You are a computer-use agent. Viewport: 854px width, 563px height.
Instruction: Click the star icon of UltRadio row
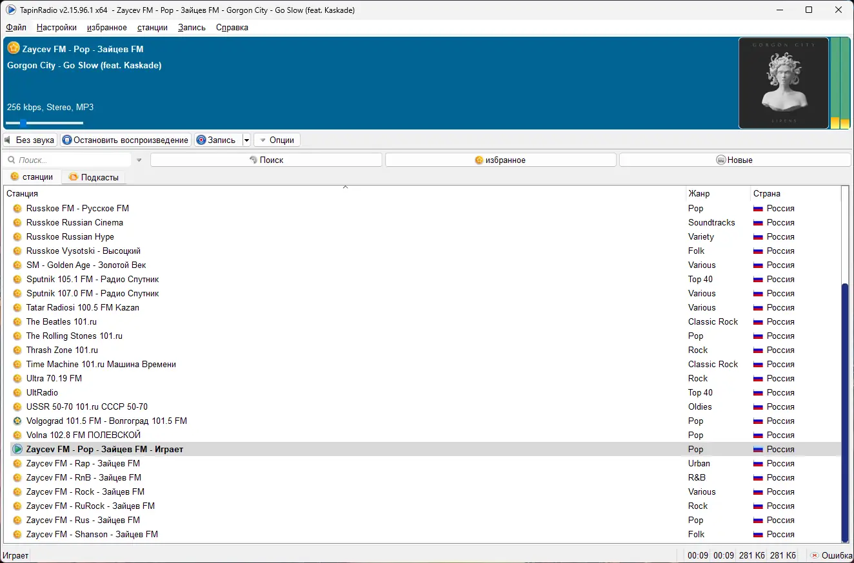click(x=17, y=393)
